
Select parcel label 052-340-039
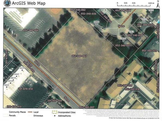tap(145, 25)
